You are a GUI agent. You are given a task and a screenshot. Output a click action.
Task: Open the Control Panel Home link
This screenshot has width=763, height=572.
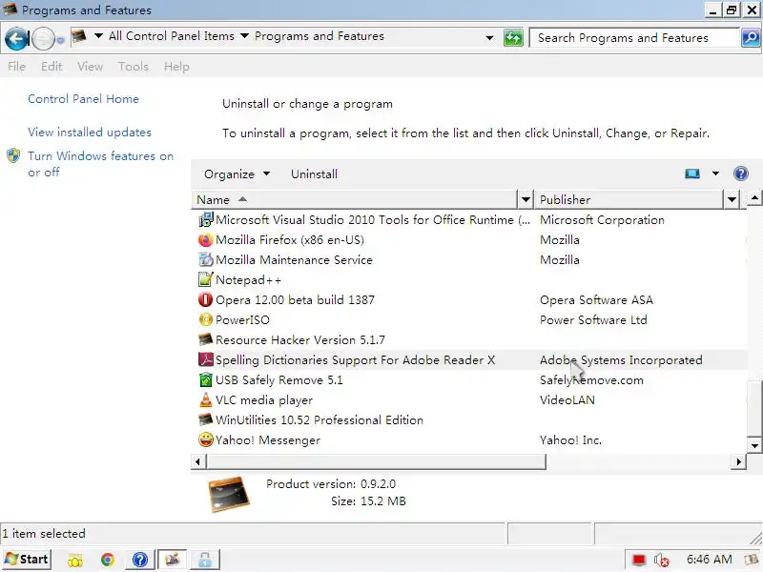tap(83, 99)
